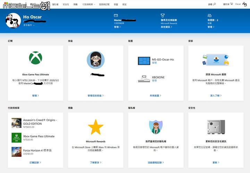Click 管理 under MS-GO-Oscar-Ho
This screenshot has height=173, width=250.
154,63
